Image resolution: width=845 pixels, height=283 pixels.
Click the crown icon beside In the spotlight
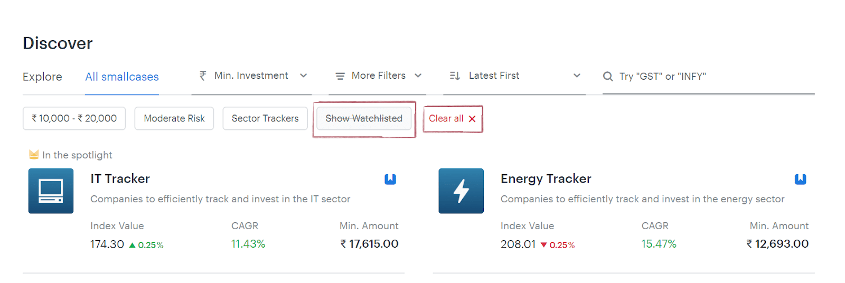(34, 155)
